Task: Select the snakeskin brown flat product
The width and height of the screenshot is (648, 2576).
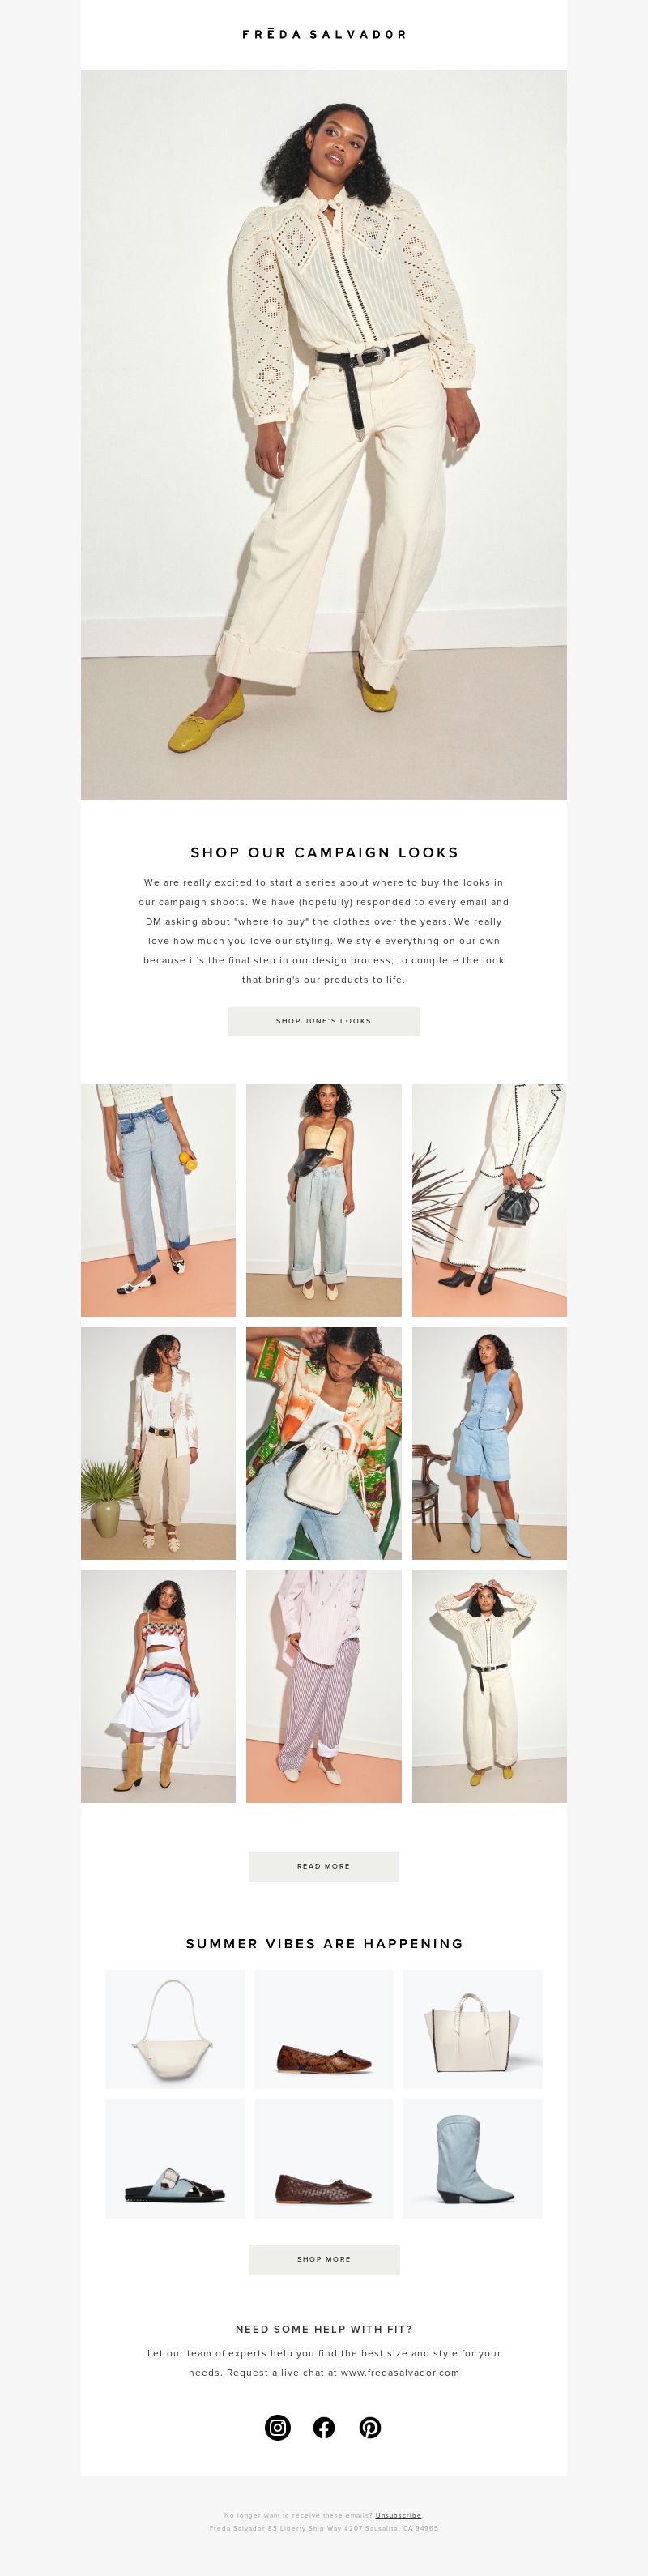Action: (324, 2029)
